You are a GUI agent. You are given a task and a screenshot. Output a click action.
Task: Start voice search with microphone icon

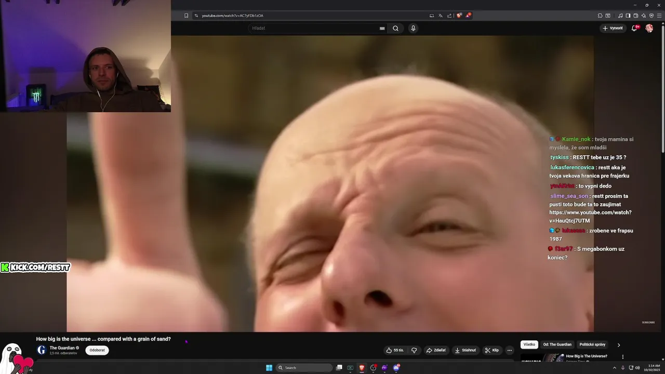(413, 29)
